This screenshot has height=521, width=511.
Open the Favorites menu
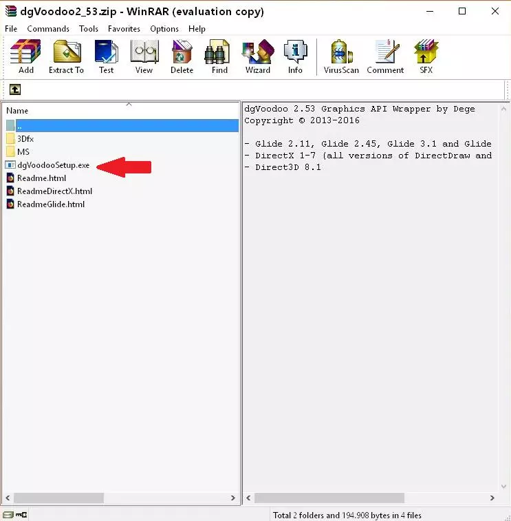pyautogui.click(x=124, y=29)
